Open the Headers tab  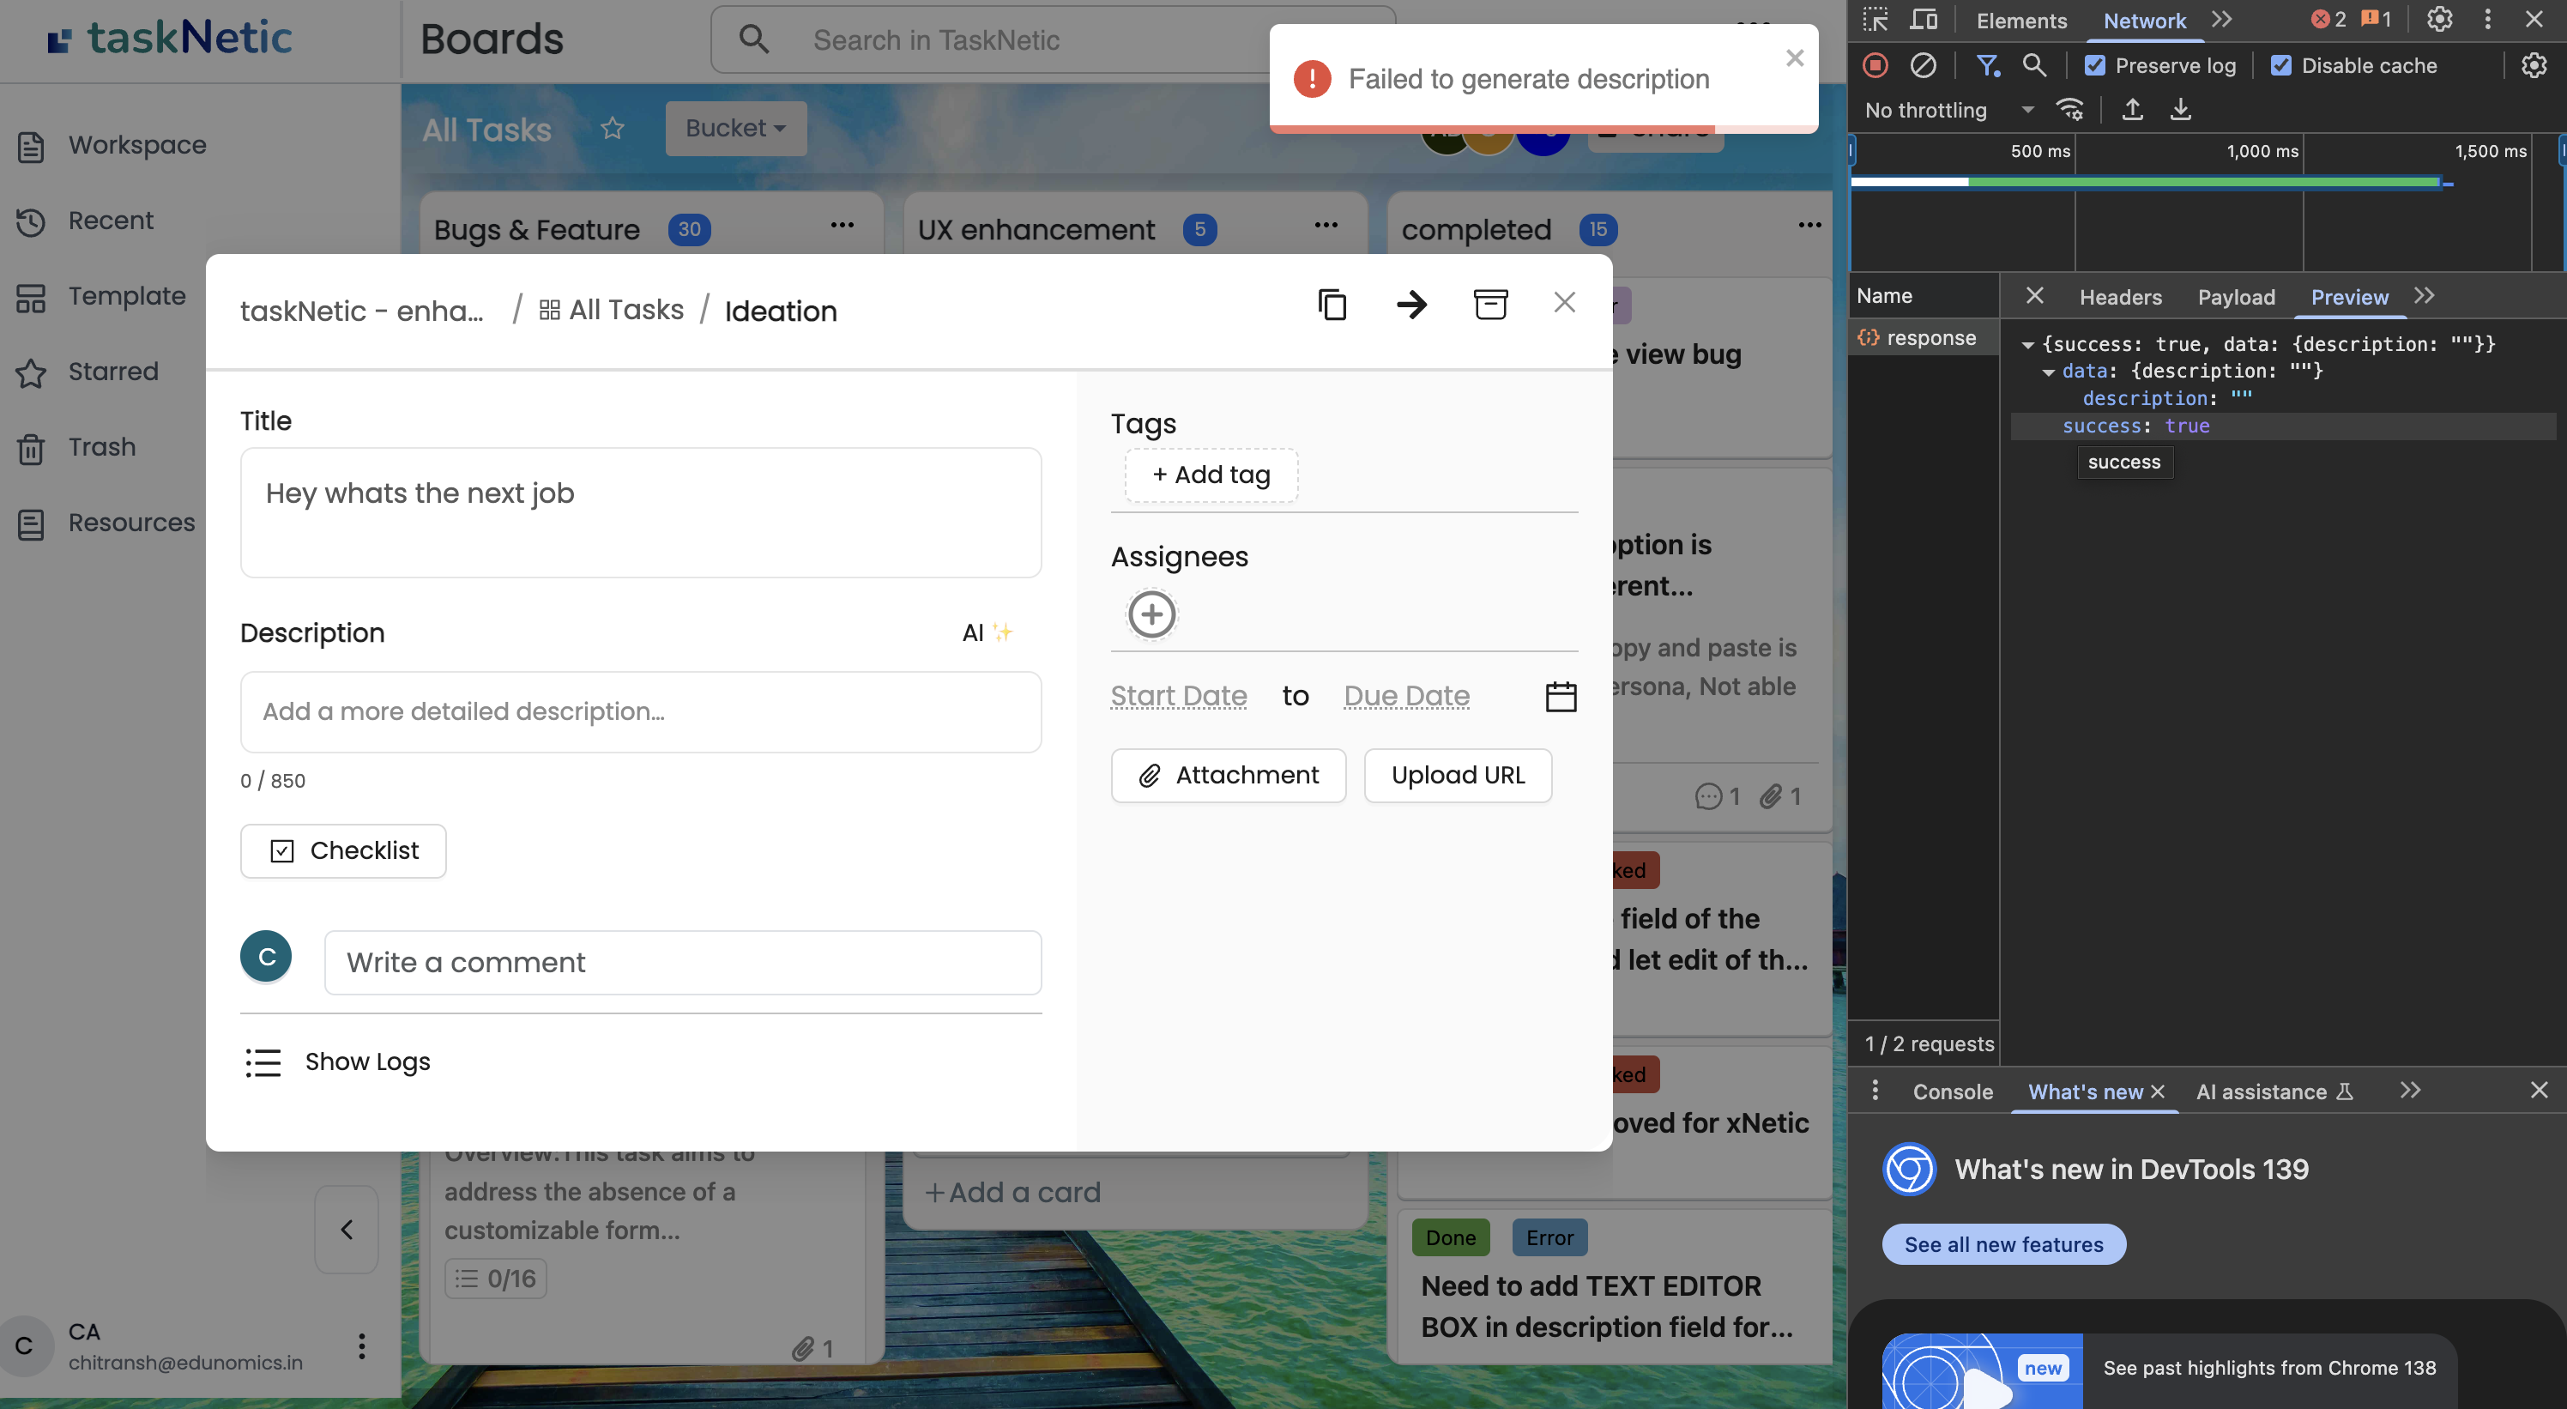pos(2119,297)
